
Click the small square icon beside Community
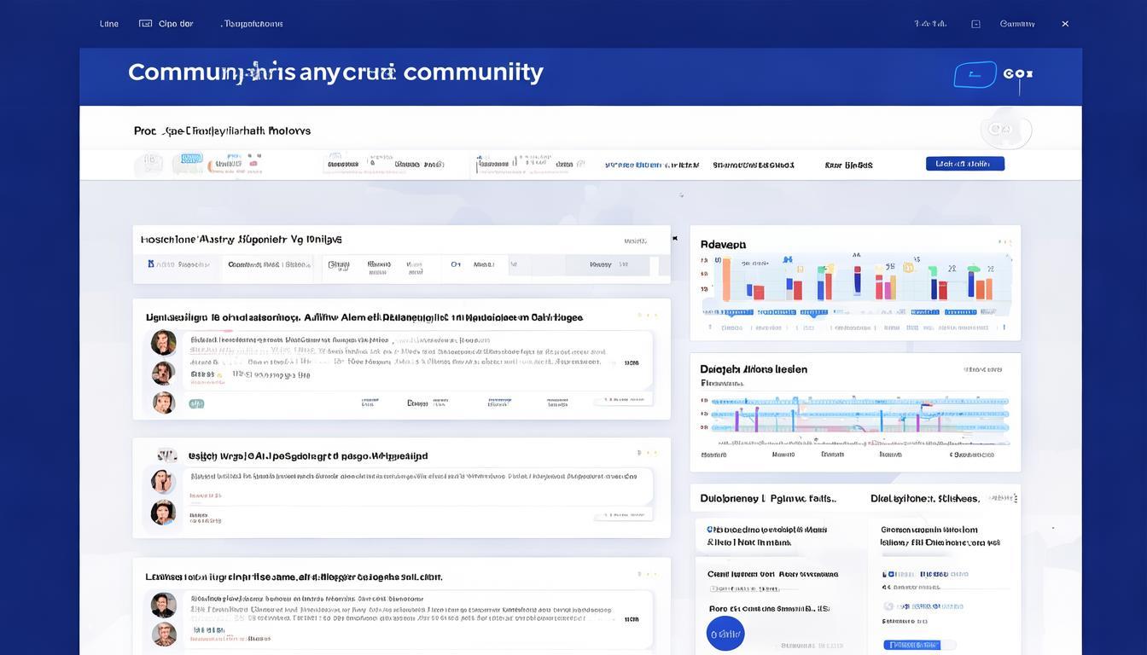pos(975,24)
